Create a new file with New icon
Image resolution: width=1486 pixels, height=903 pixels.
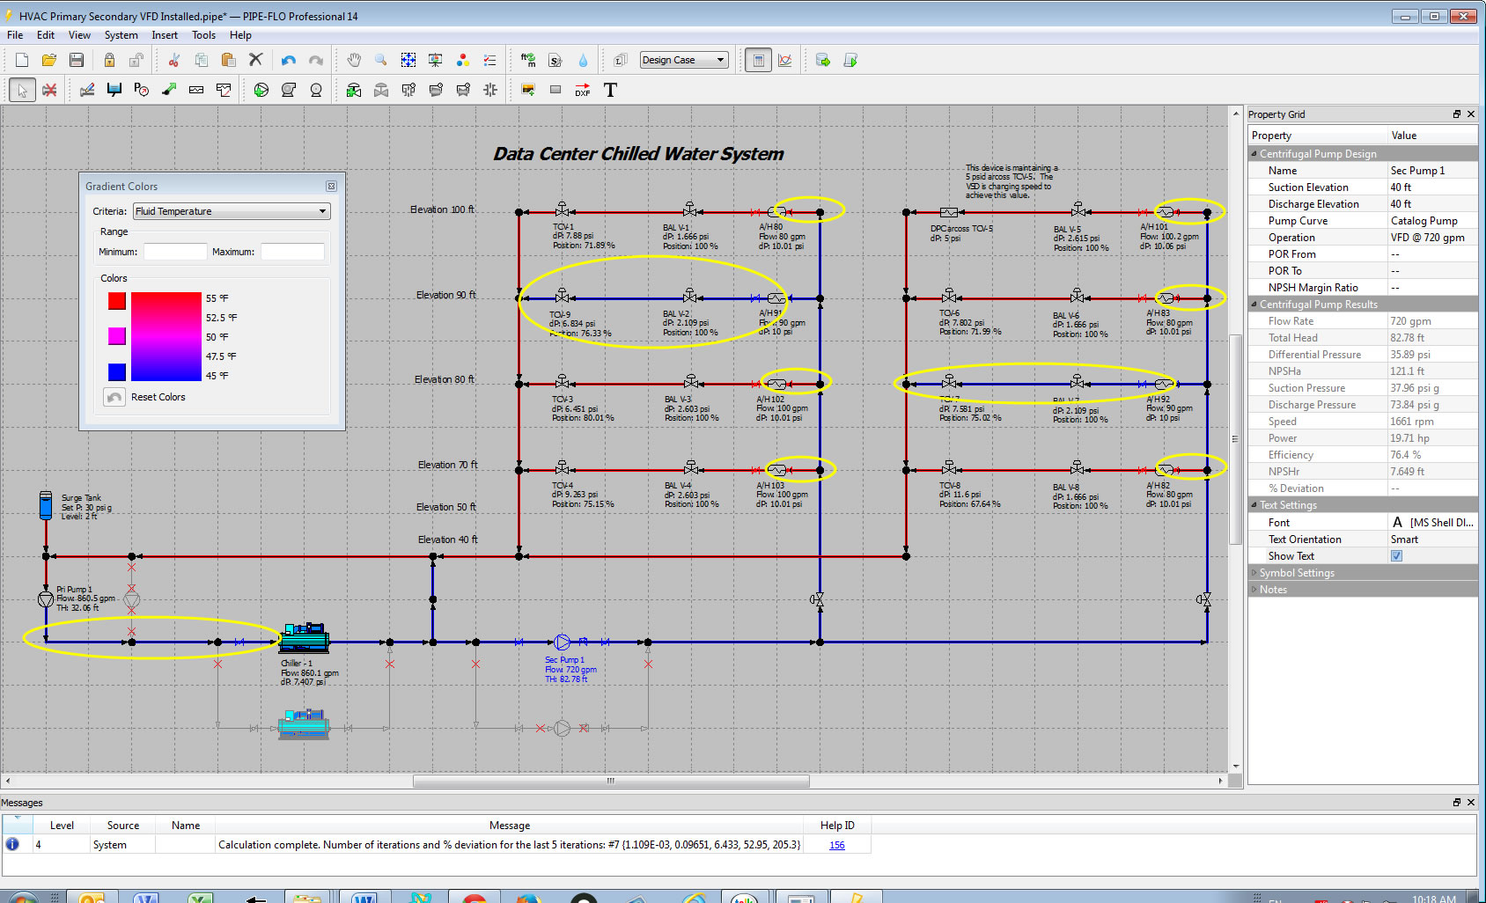pos(22,60)
